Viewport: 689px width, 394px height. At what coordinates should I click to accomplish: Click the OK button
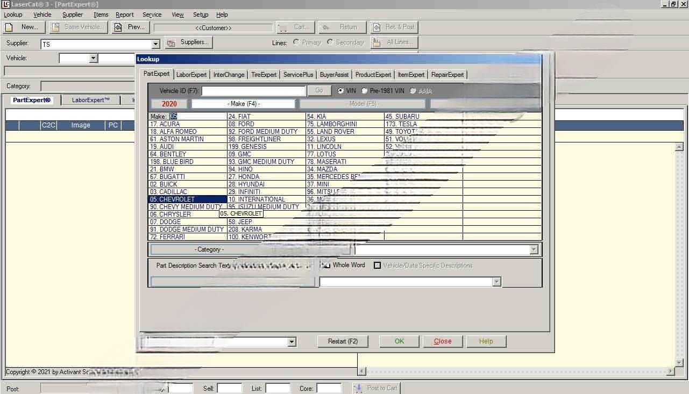399,341
